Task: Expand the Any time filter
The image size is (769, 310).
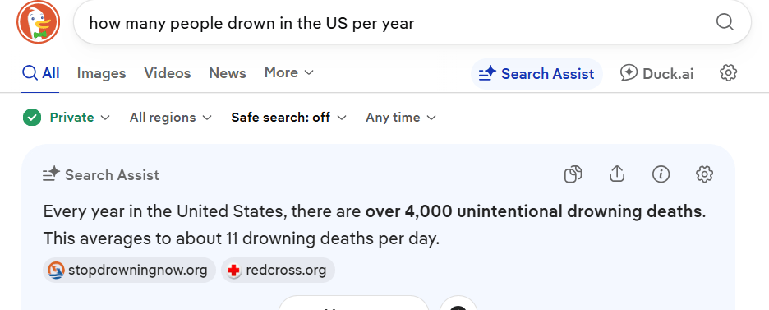Action: 401,118
